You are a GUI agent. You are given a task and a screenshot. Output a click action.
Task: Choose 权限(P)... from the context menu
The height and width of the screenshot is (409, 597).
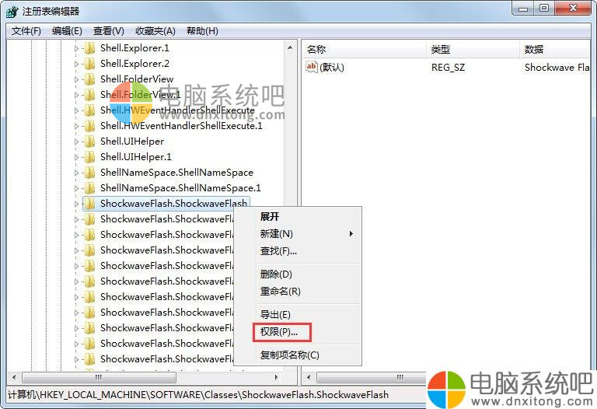click(x=279, y=332)
